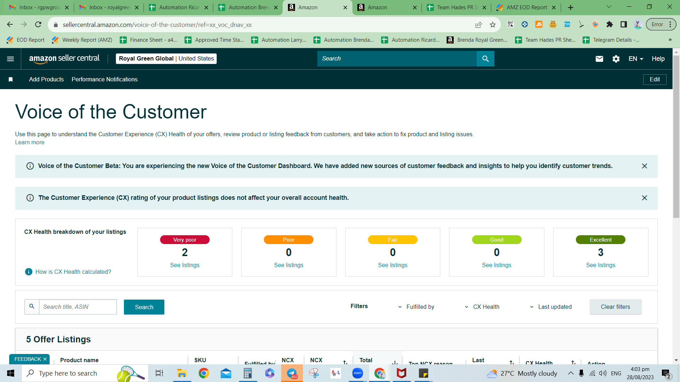Image resolution: width=680 pixels, height=382 pixels.
Task: Click How is CX Health calculated link
Action: pos(73,272)
